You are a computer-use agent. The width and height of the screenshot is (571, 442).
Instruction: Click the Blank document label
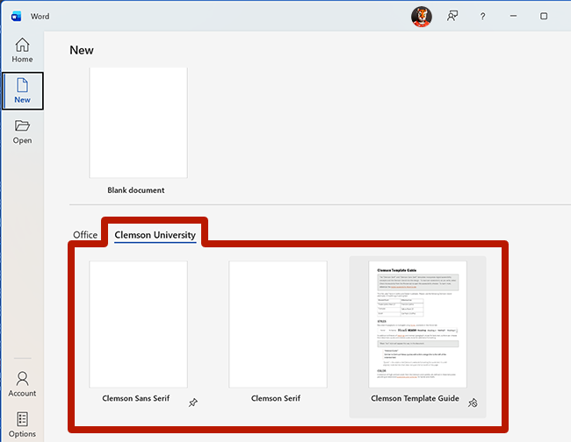point(136,190)
